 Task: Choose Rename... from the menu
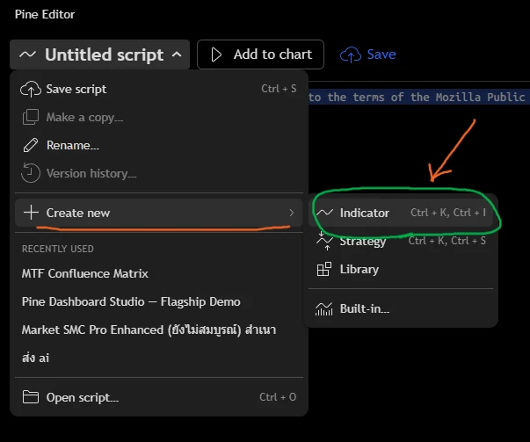[x=159, y=145]
